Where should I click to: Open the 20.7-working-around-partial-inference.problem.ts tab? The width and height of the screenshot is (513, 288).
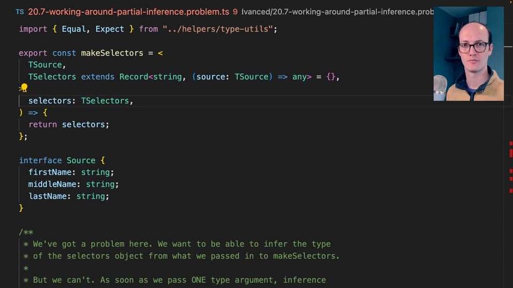click(128, 12)
